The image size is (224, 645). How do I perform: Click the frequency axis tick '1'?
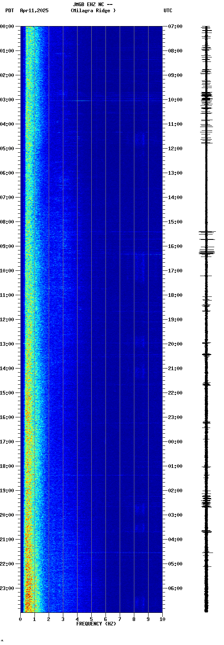point(34,619)
